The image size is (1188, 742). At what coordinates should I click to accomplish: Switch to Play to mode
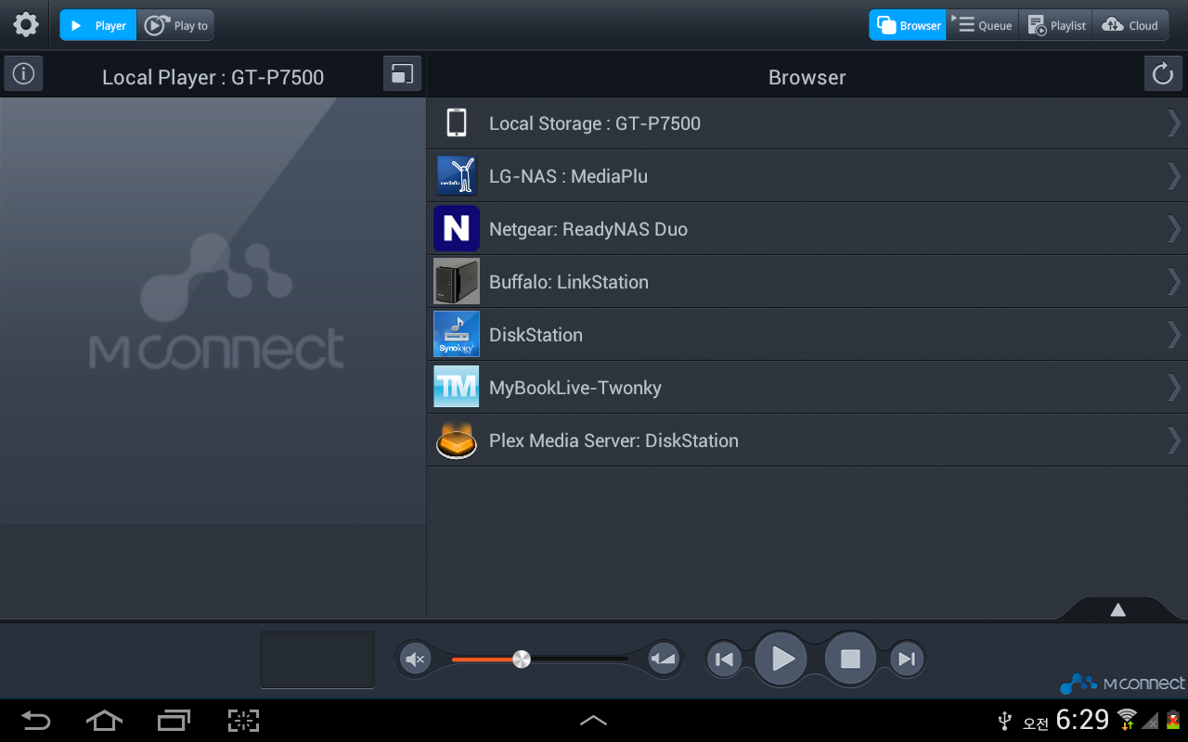[x=175, y=26]
